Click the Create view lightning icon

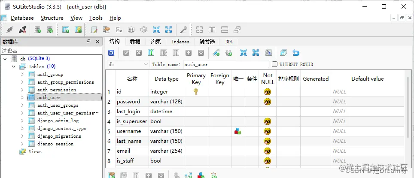pos(78,30)
